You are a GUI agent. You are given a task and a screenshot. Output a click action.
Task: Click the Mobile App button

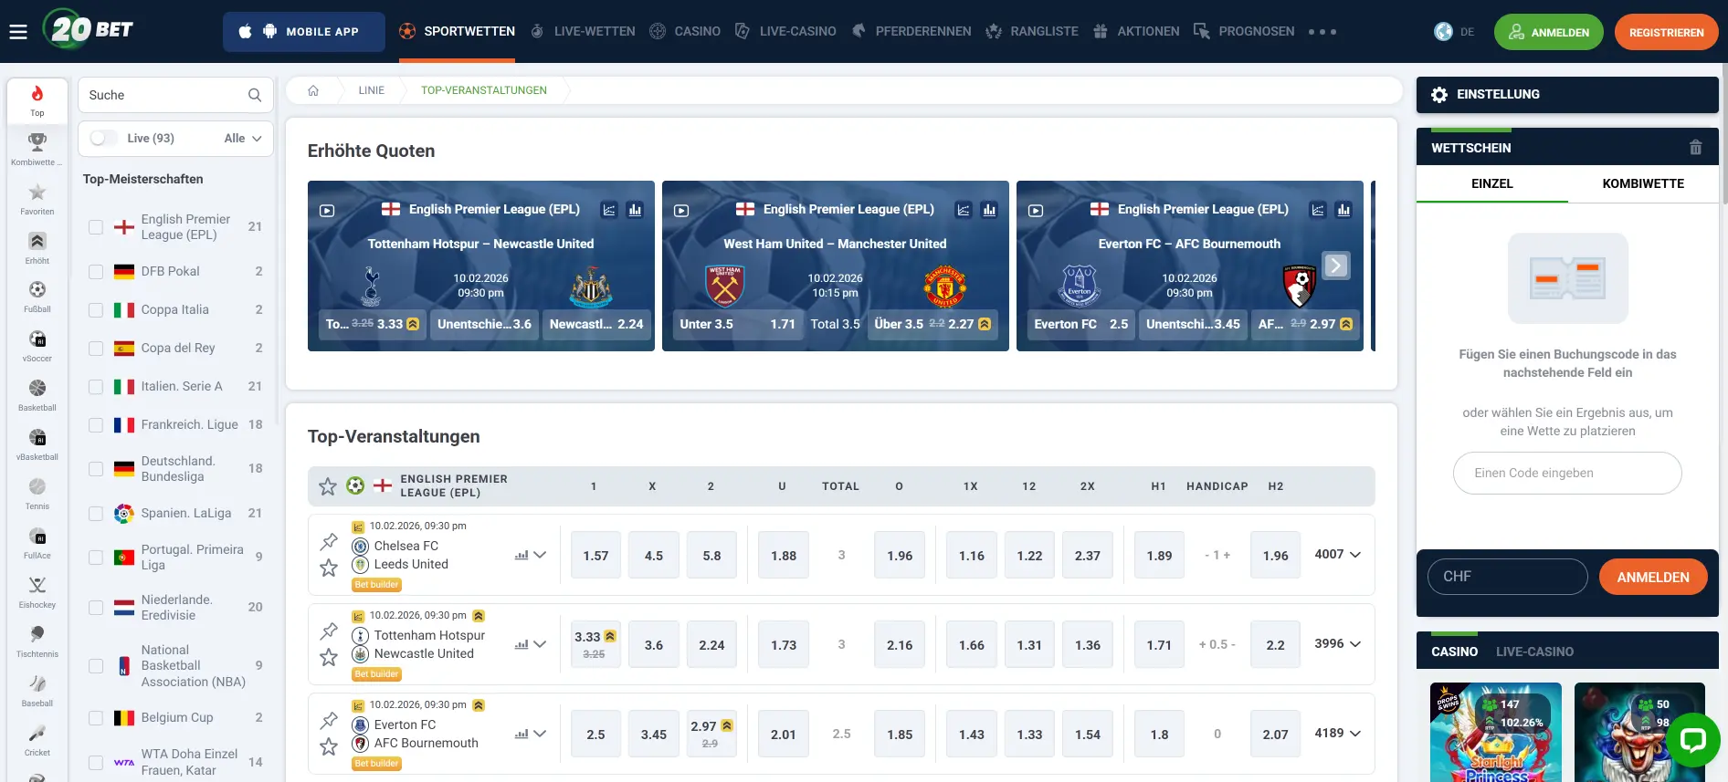pos(304,32)
